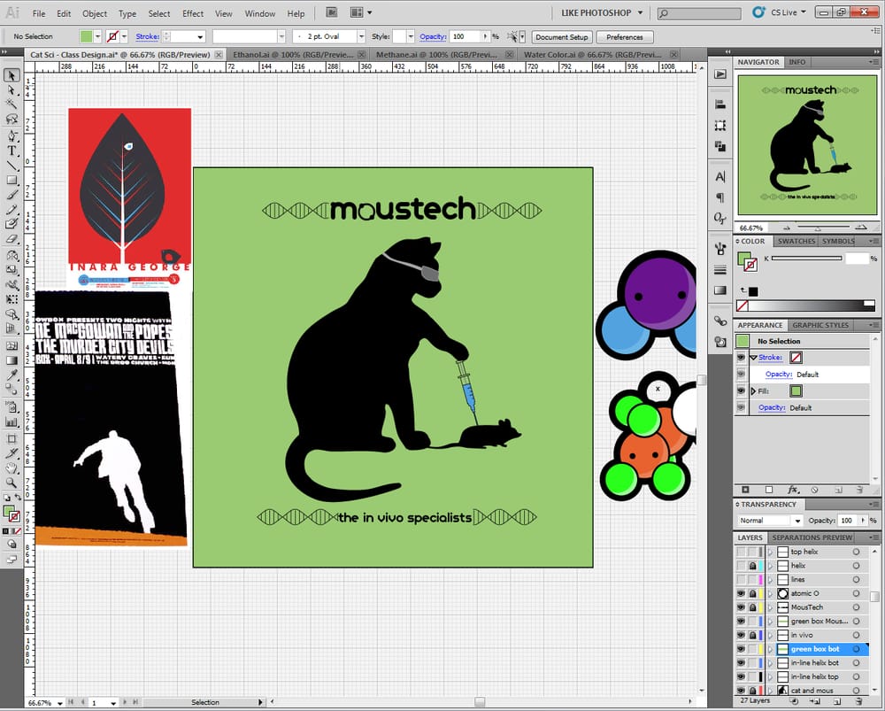The height and width of the screenshot is (711, 885).
Task: Select the Pencil tool
Action: [x=12, y=210]
